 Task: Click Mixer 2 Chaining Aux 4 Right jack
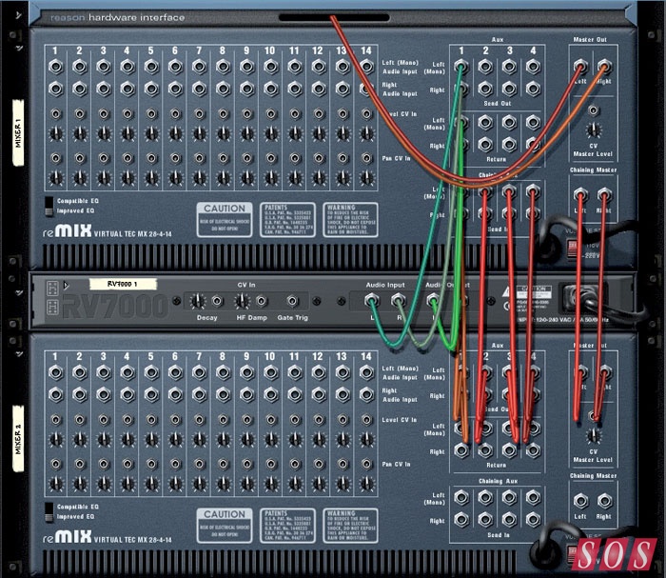point(533,519)
